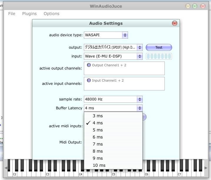
Task: Open the File menu
Action: point(12,14)
